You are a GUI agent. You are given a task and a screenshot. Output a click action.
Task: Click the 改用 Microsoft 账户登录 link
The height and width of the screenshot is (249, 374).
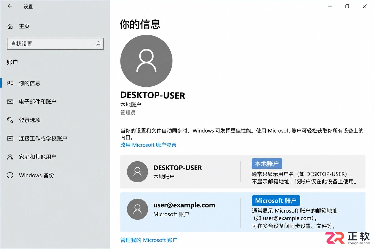click(x=148, y=145)
